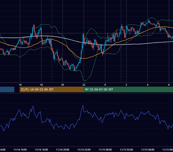Click the NY 22:00-07:00 JST session bar
Image resolution: width=173 pixels, height=152 pixels.
128,89
